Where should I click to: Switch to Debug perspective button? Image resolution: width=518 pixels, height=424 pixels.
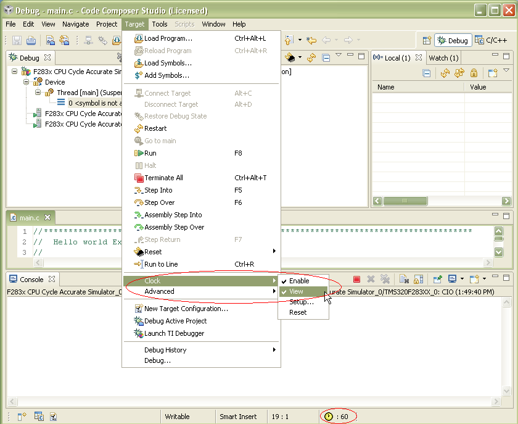453,40
